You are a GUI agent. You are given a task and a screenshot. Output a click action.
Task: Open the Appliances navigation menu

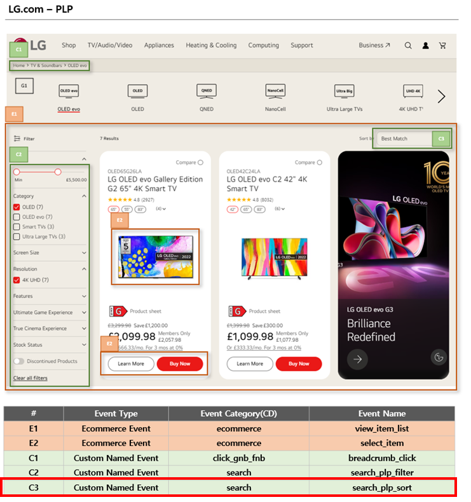click(x=159, y=46)
